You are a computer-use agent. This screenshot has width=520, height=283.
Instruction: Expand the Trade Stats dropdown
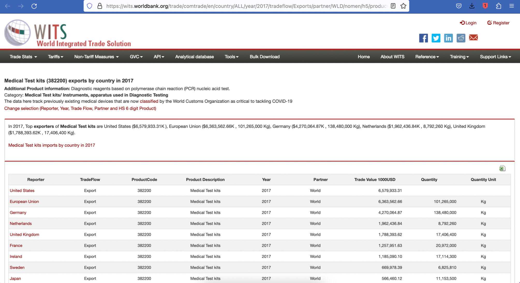(x=23, y=57)
